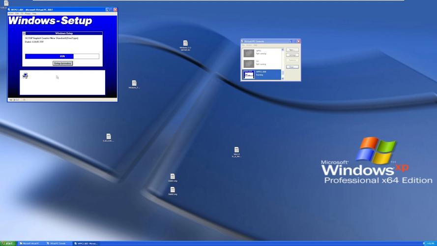Open Edit menu in Virtual PC window
The image size is (437, 246).
point(17,13)
